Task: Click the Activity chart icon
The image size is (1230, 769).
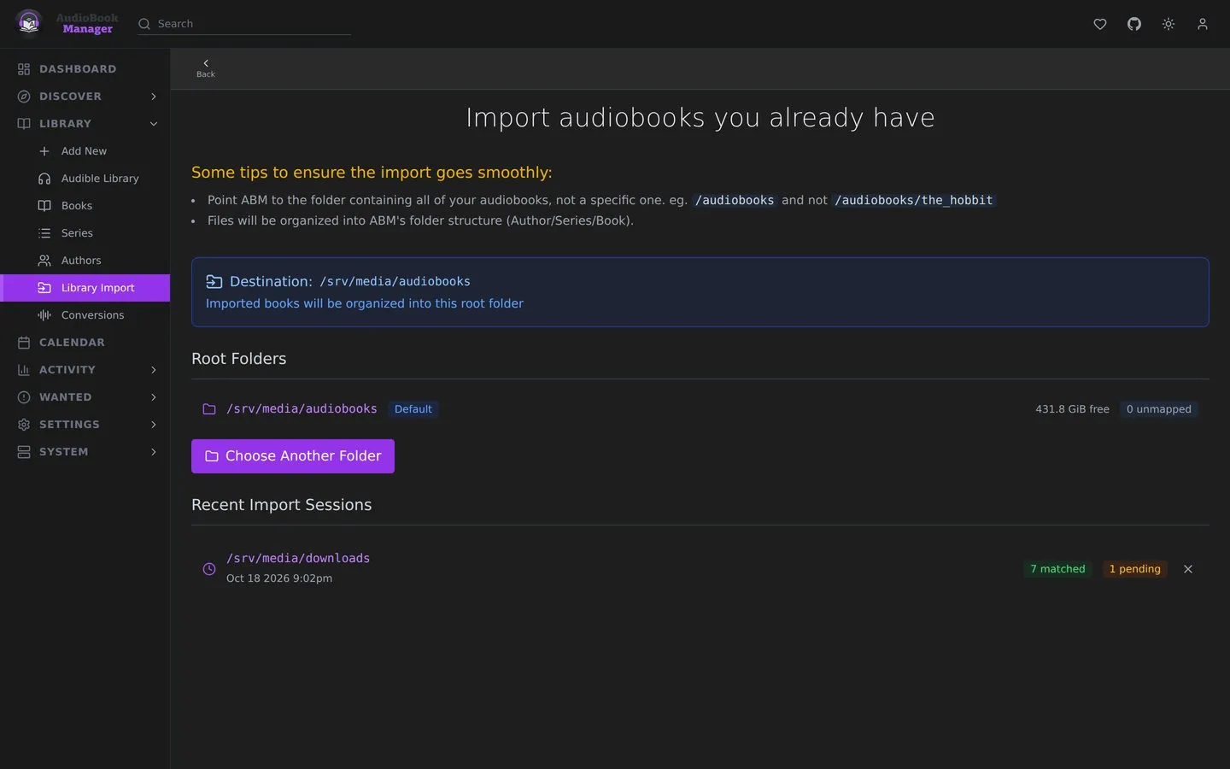Action: click(x=24, y=370)
